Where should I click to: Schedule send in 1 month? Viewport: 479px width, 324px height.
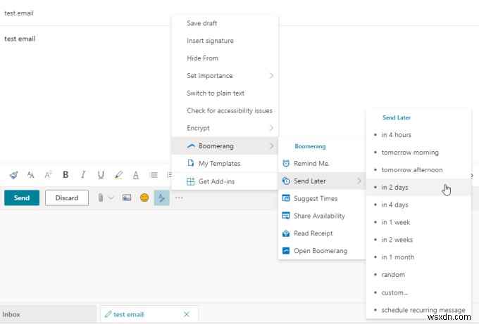[x=418, y=257]
